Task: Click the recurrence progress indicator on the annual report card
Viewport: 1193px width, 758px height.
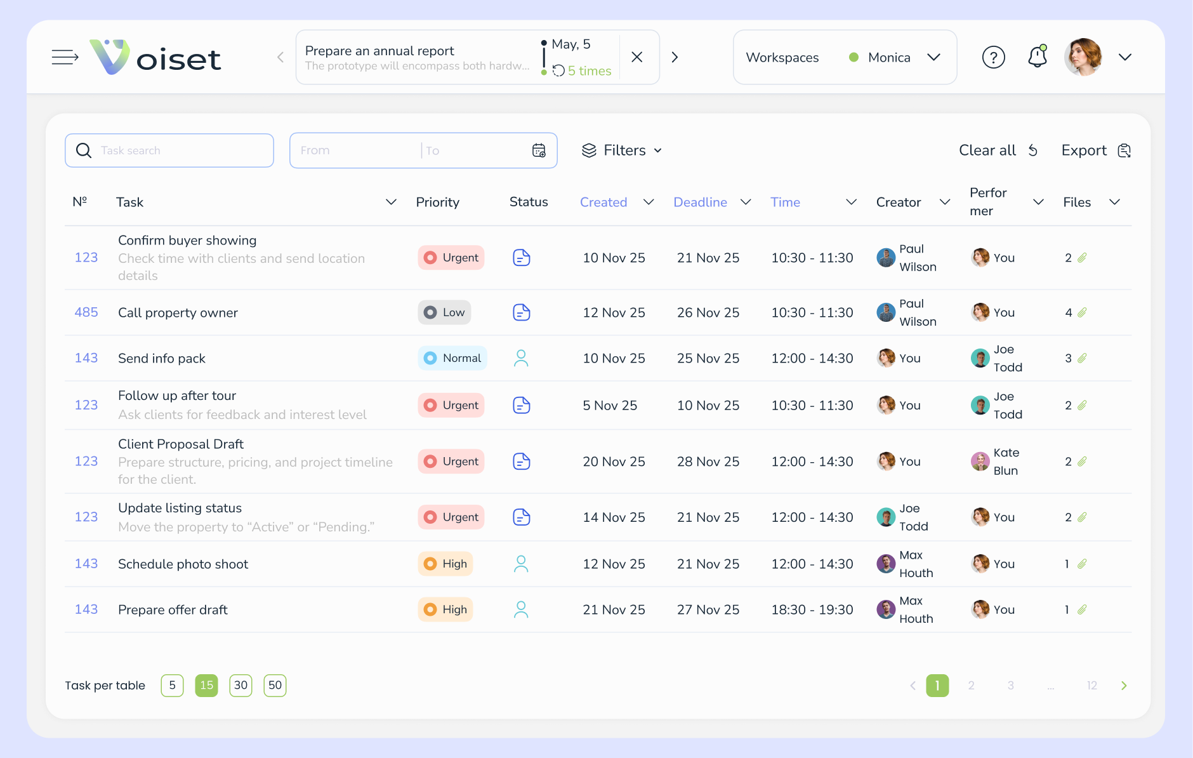Action: (x=560, y=70)
